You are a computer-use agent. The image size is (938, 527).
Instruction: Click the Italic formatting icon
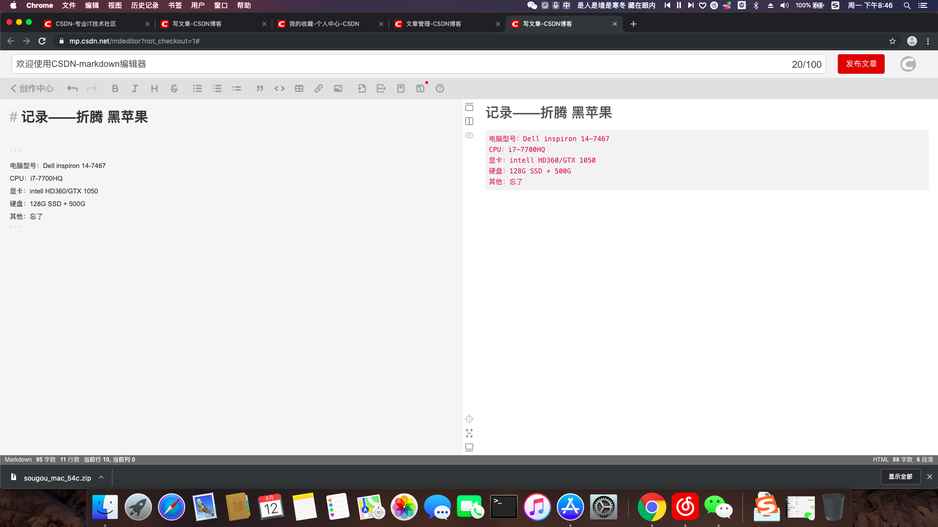(x=134, y=88)
